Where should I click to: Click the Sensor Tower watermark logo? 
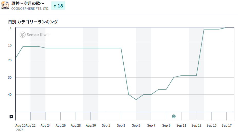point(35,35)
